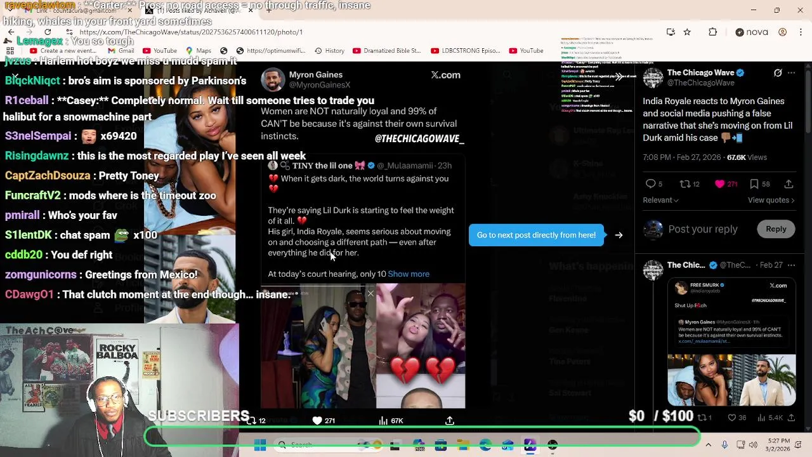Open Maps bookmark in bookmarks bar
Image resolution: width=812 pixels, height=457 pixels.
199,51
